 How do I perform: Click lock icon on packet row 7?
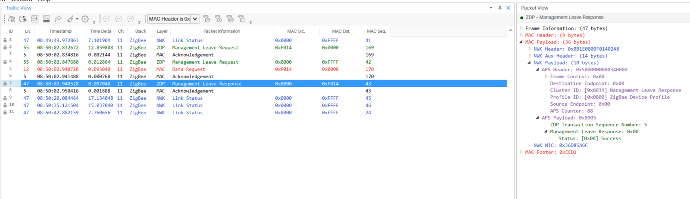click(x=5, y=84)
